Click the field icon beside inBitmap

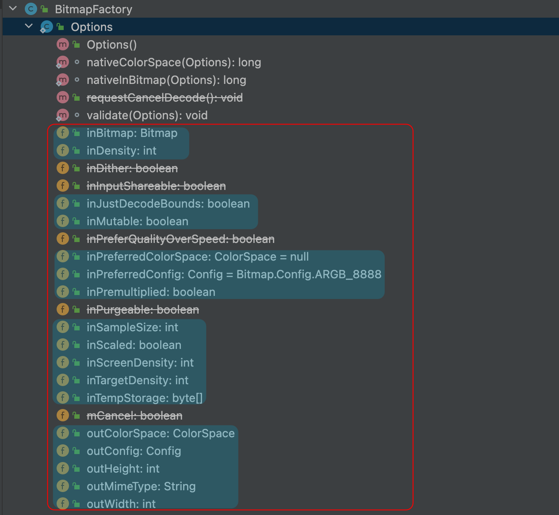tap(63, 133)
